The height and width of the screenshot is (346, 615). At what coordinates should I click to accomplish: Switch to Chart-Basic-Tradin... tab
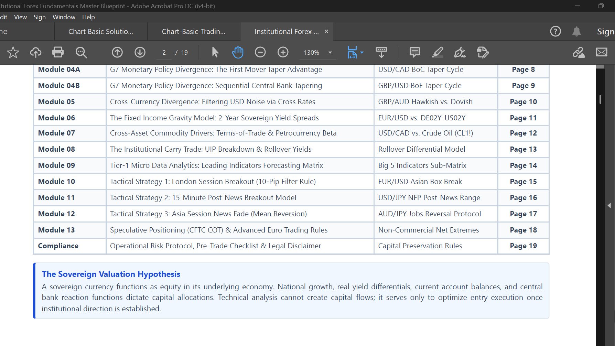tap(194, 32)
